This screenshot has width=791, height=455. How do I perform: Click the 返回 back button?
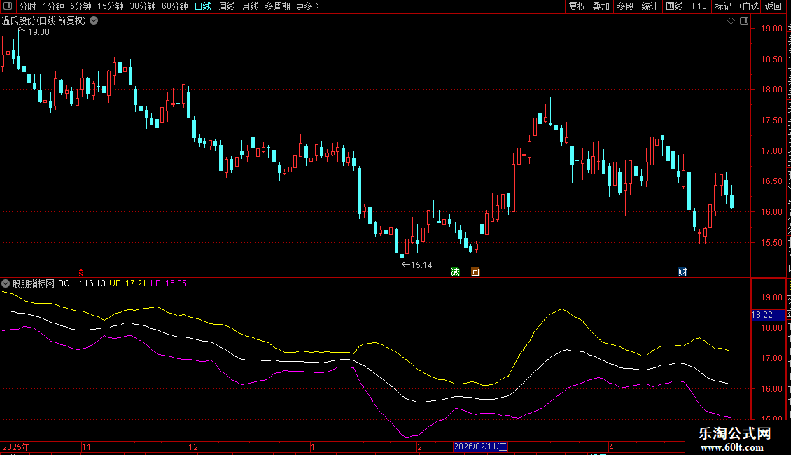(x=773, y=6)
